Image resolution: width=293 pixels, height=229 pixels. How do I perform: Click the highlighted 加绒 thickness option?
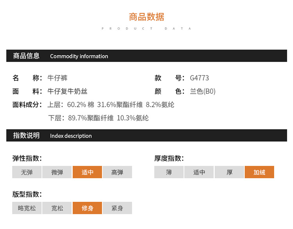(x=259, y=172)
